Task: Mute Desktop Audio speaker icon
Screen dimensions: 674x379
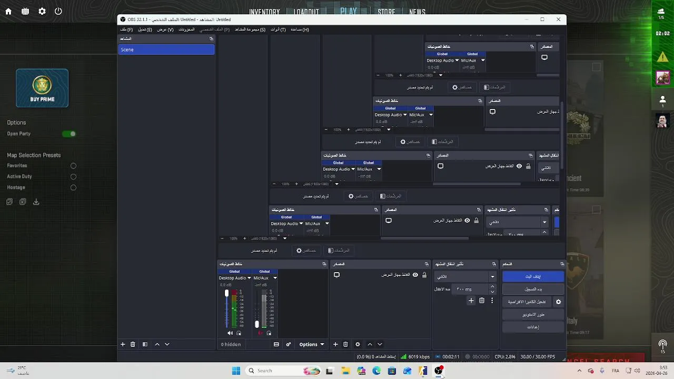Action: pyautogui.click(x=230, y=333)
